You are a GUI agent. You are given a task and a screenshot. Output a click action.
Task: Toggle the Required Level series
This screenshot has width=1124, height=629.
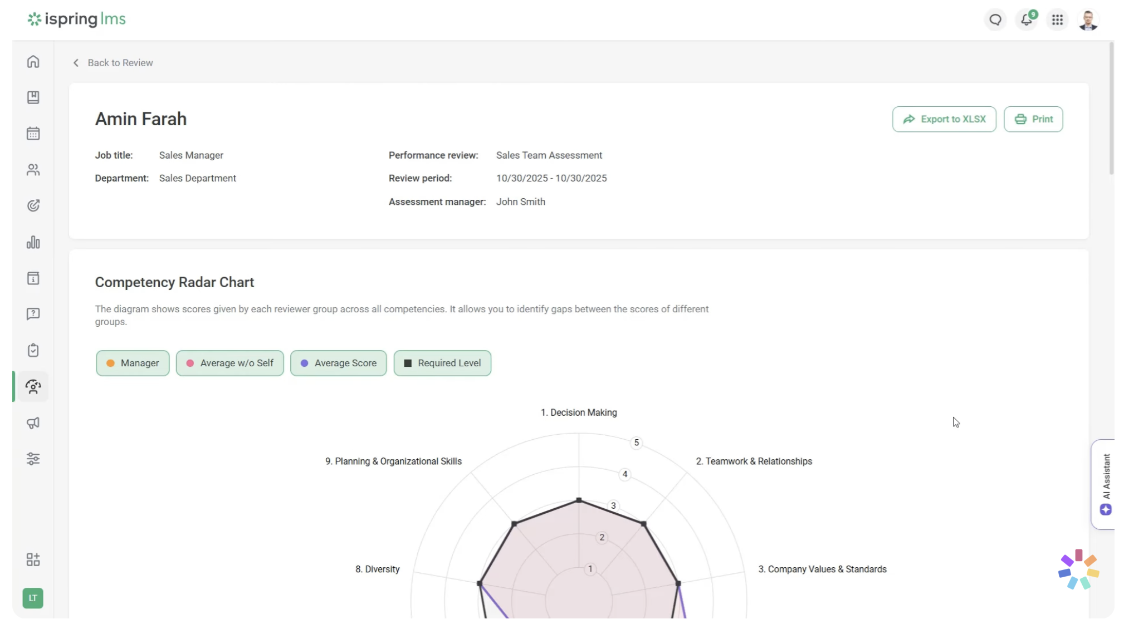click(442, 363)
